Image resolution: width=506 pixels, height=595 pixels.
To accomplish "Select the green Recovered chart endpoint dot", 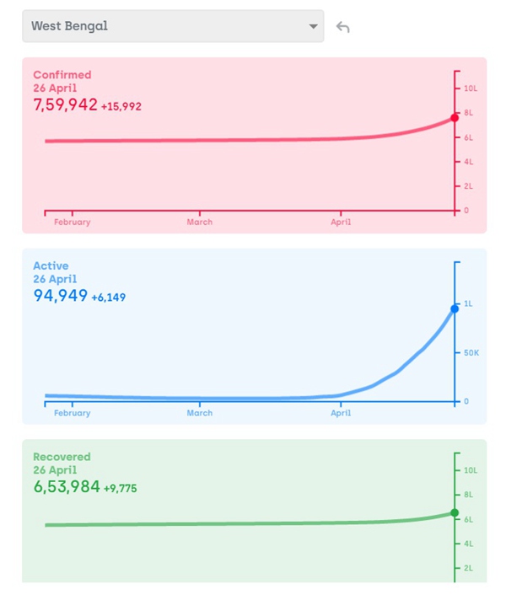I will pyautogui.click(x=455, y=512).
